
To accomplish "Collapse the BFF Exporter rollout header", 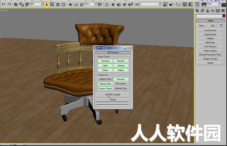I will point(113,53).
